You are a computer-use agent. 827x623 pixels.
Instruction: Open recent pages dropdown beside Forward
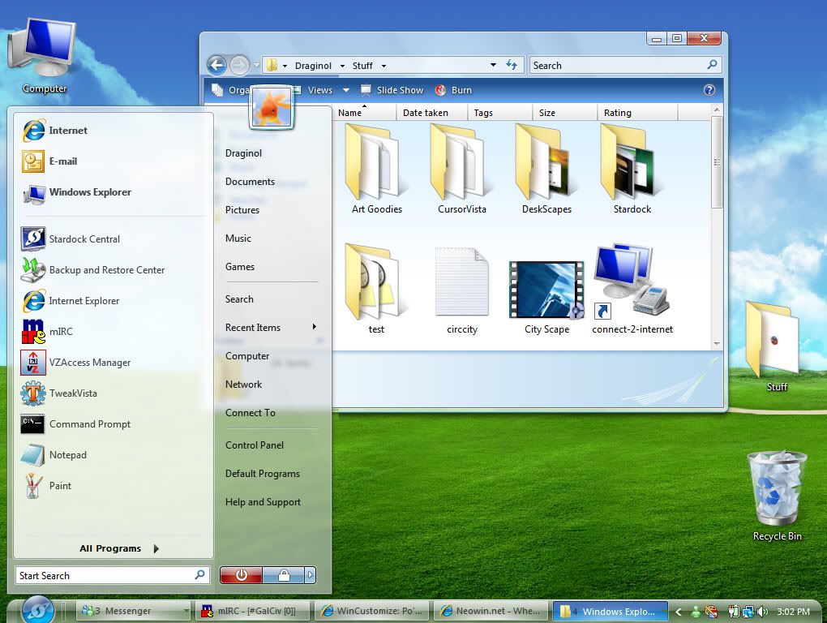click(x=257, y=66)
